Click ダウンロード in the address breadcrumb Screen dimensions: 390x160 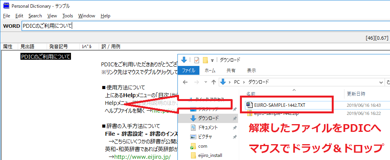tap(258, 82)
